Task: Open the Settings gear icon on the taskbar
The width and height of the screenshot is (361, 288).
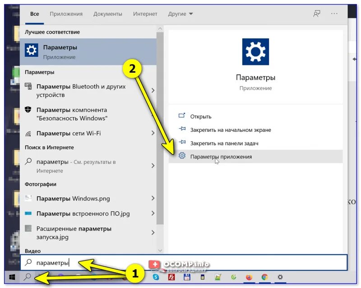Action: (280, 277)
